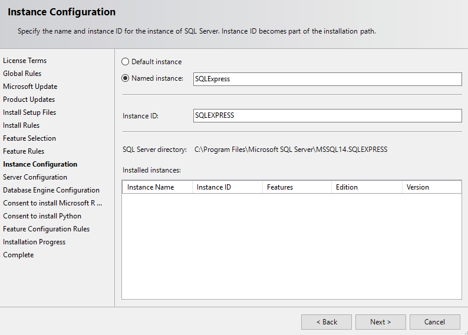Select Microsoft Update step in sidebar
Viewport: 468px width, 335px height.
coord(30,87)
